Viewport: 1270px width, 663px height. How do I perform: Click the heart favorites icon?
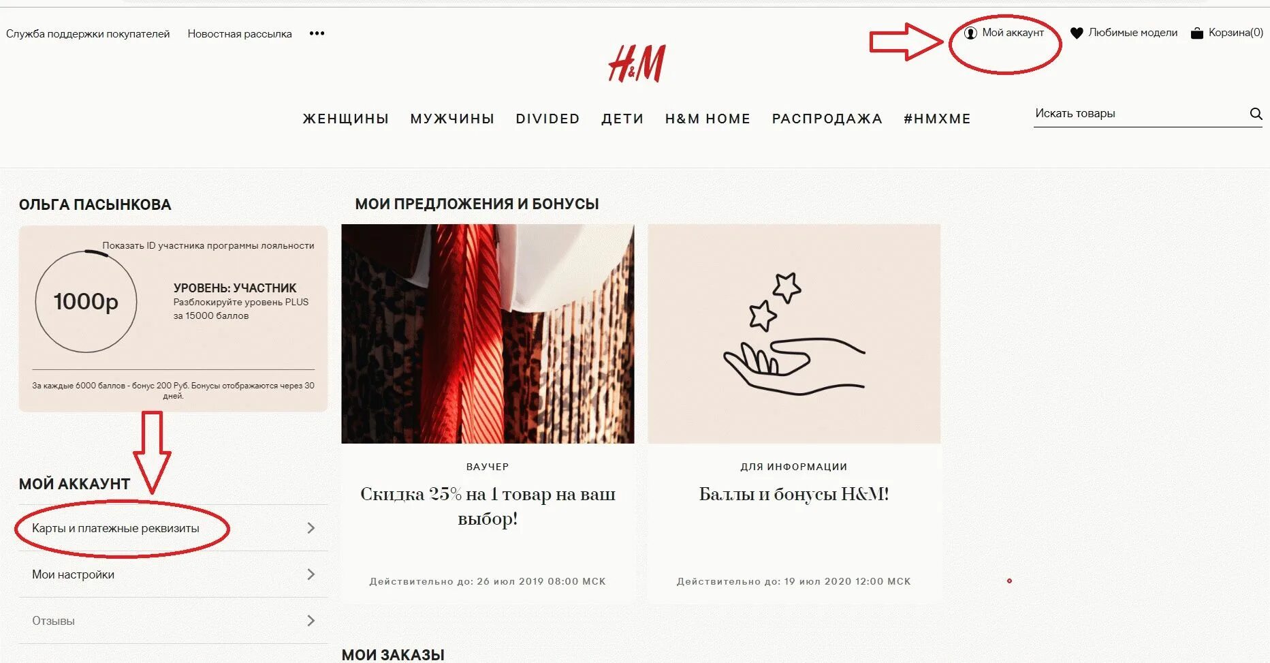tap(1077, 33)
